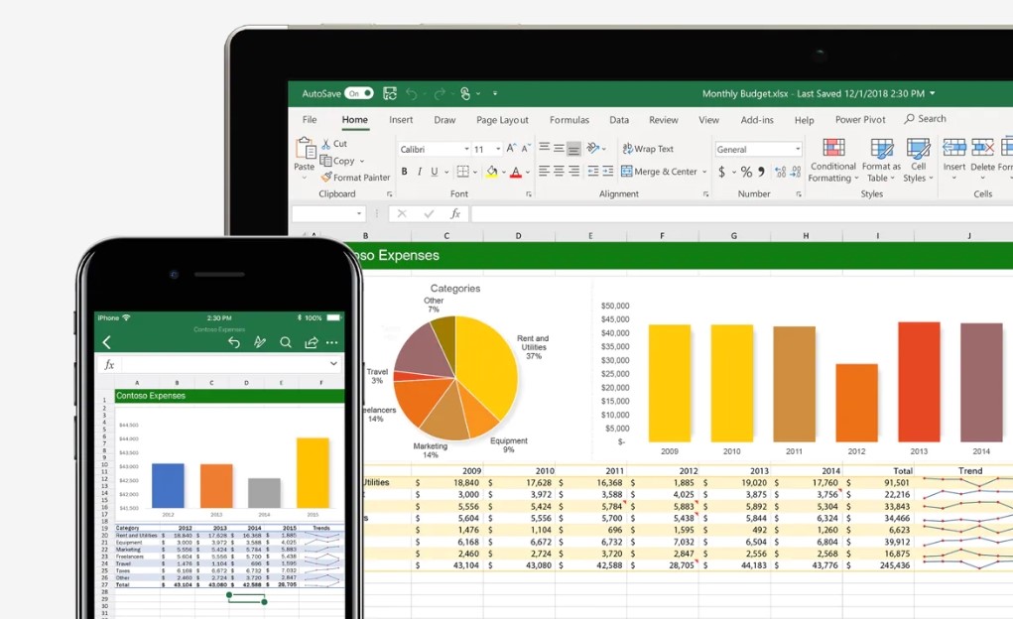Click the Format as Table icon
The height and width of the screenshot is (619, 1013).
[x=881, y=149]
